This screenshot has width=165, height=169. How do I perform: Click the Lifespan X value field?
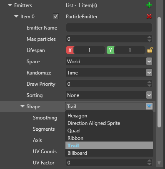[89, 50]
